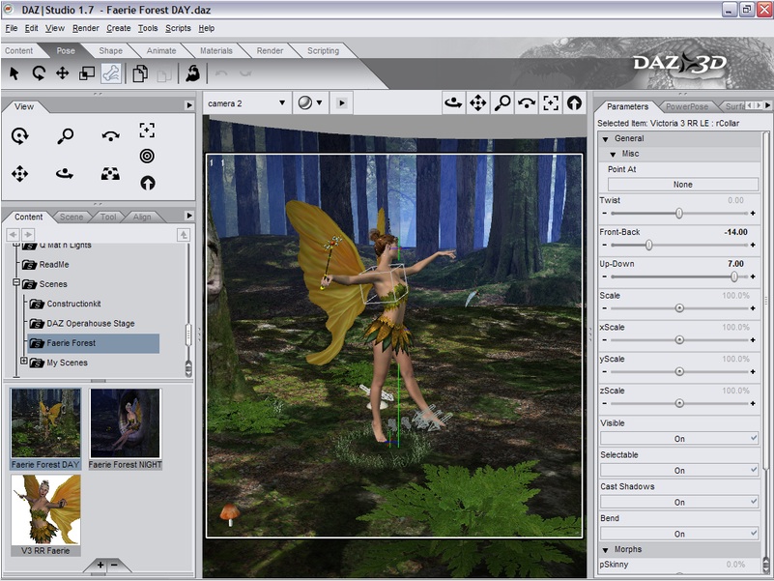Pick the Scale tool in toolbar
The image size is (774, 581).
(87, 73)
